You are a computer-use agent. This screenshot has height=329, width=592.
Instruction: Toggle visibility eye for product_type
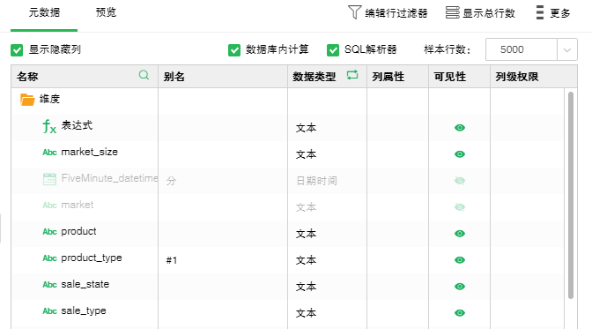(460, 260)
